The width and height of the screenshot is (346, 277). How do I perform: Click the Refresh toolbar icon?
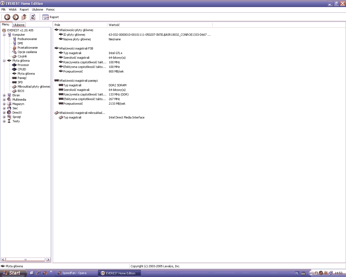pos(32,17)
